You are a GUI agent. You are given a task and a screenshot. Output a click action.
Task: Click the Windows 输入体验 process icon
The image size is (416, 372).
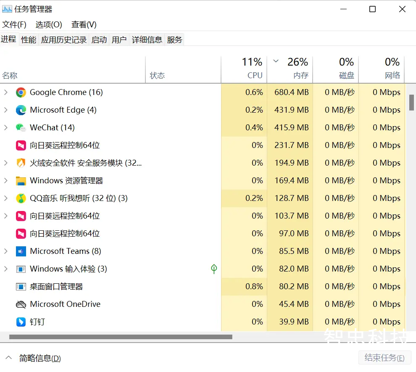click(21, 269)
